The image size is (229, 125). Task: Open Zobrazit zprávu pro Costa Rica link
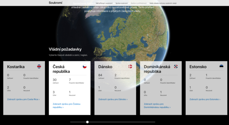click(23, 100)
